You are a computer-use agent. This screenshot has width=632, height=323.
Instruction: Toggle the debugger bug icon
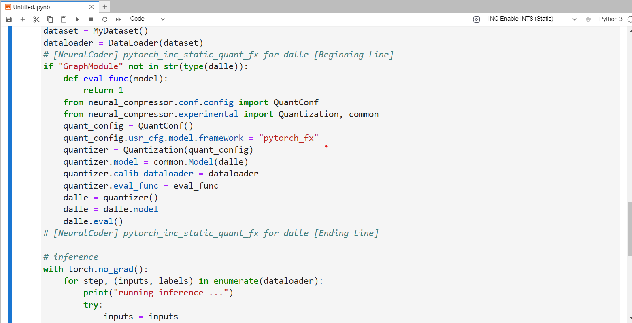[x=588, y=19]
